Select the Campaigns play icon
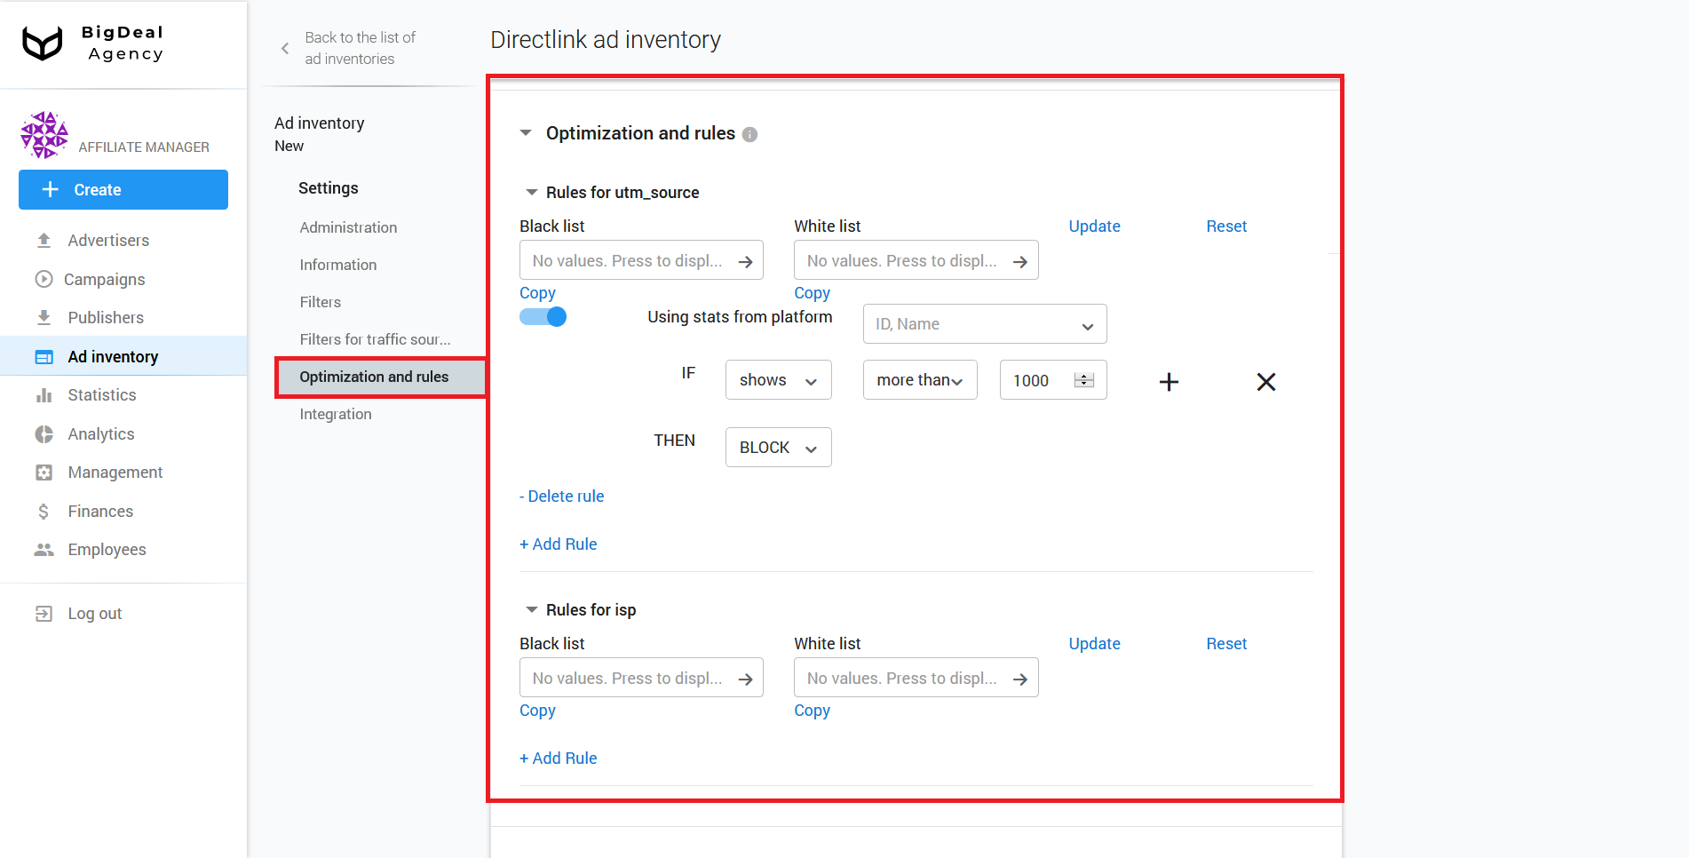 point(44,279)
